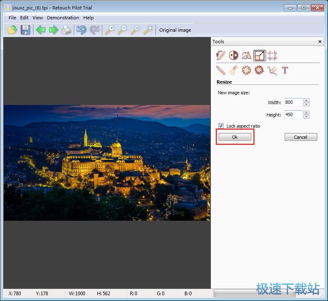Screen dimensions: 328x301
Task: Select the Text tool T icon
Action: pos(285,70)
